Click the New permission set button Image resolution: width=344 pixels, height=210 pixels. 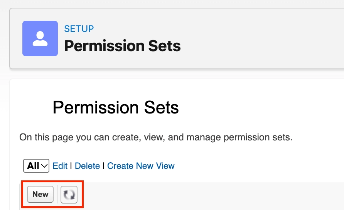pos(40,194)
